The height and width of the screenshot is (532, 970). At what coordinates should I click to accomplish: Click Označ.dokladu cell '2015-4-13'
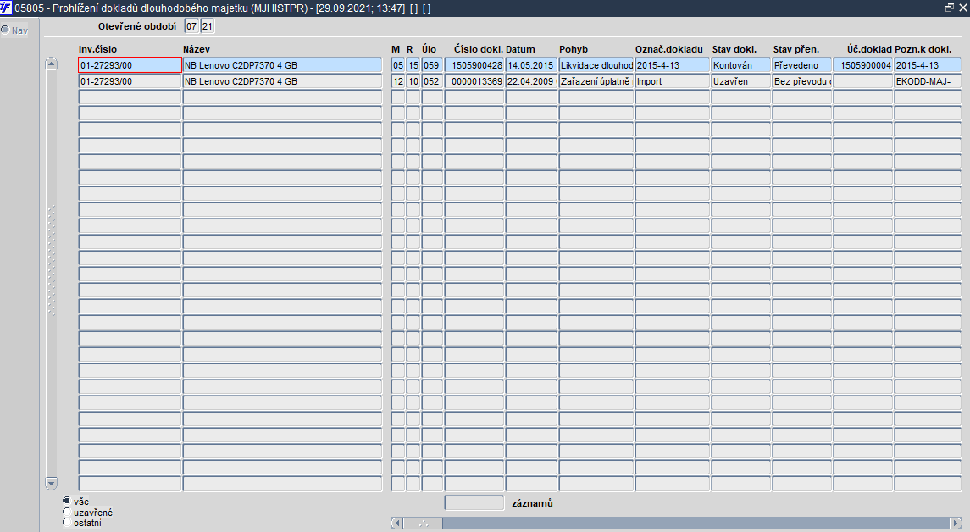pyautogui.click(x=673, y=65)
